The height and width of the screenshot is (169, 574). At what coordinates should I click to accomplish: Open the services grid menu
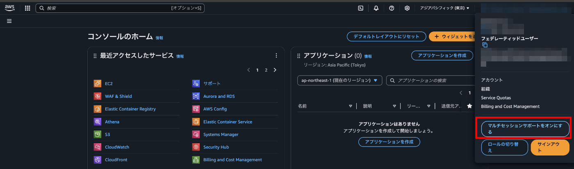pyautogui.click(x=27, y=8)
